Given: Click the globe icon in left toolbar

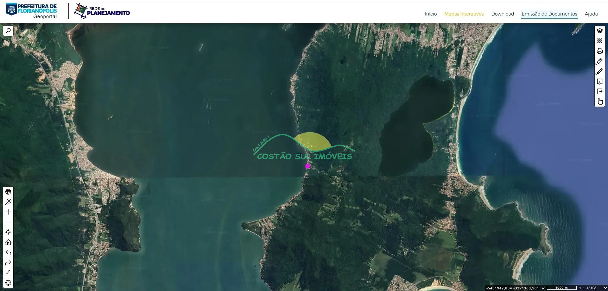Looking at the screenshot, I should click(8, 192).
